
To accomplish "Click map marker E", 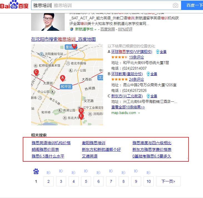I will click(81, 116).
